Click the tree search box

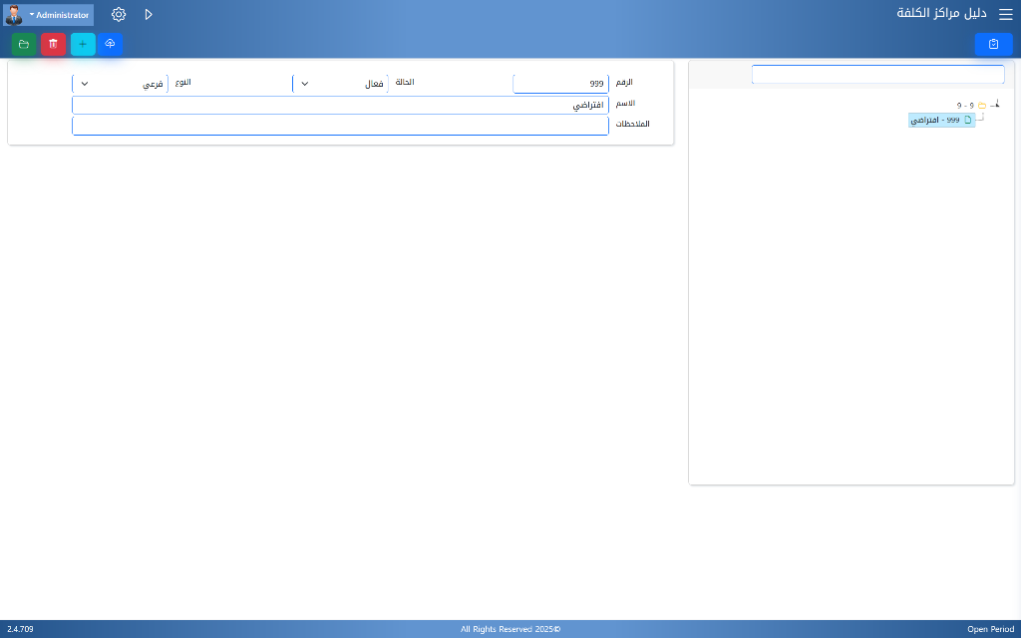[x=877, y=75]
